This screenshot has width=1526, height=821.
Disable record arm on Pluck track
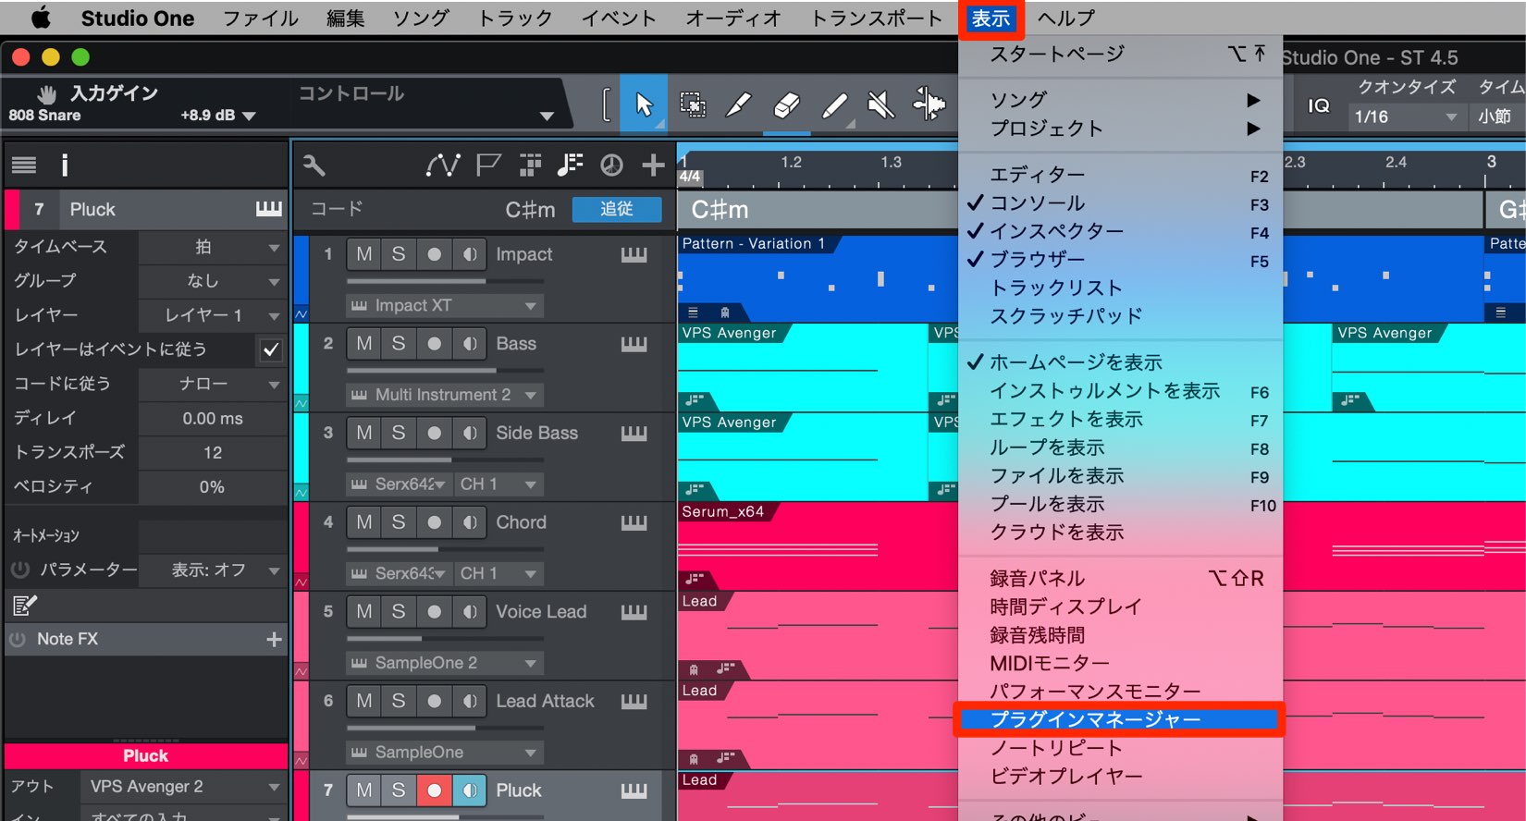434,790
